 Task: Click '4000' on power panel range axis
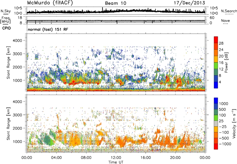click(x=18, y=41)
